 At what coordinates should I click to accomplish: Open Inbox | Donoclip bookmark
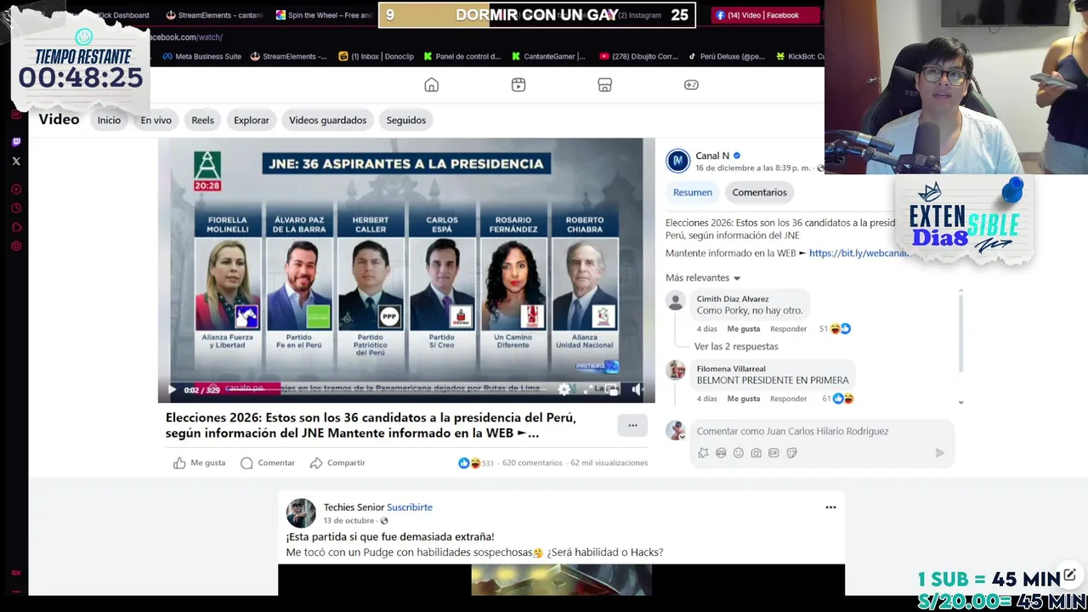376,57
